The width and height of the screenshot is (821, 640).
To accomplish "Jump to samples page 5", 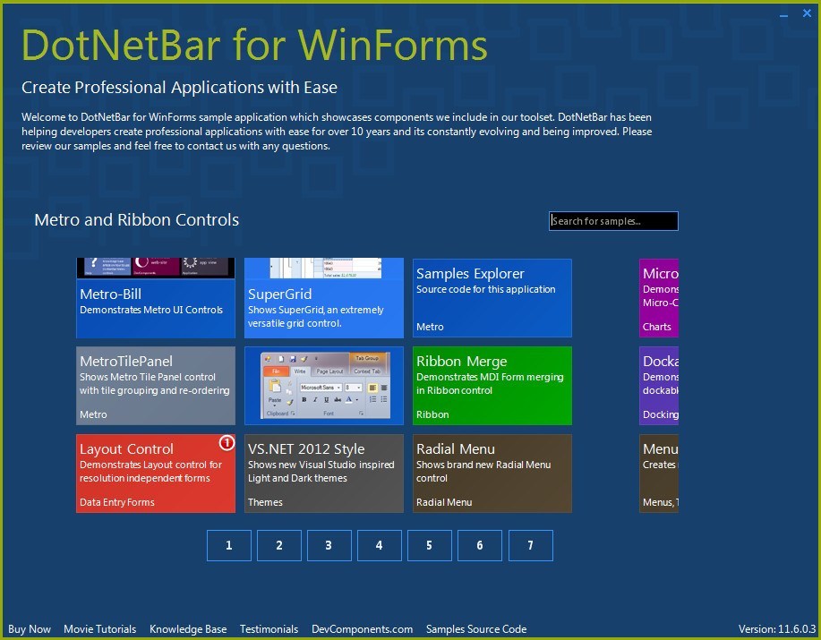I will [430, 545].
